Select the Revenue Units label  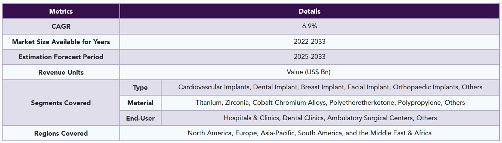(x=61, y=72)
